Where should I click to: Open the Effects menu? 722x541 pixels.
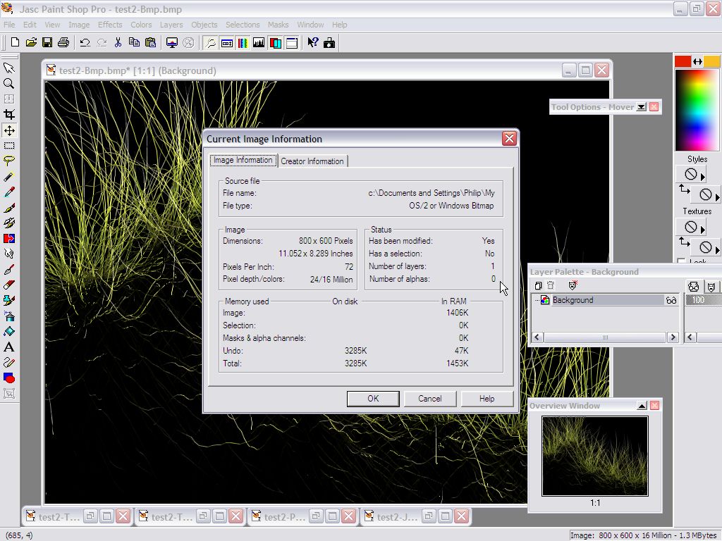(x=110, y=25)
